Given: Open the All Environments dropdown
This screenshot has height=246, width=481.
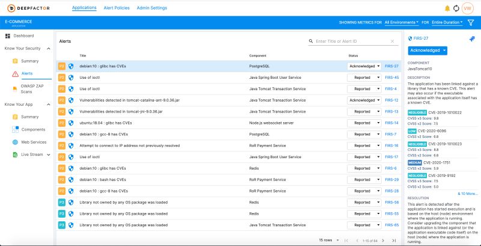Looking at the screenshot, I should 402,22.
